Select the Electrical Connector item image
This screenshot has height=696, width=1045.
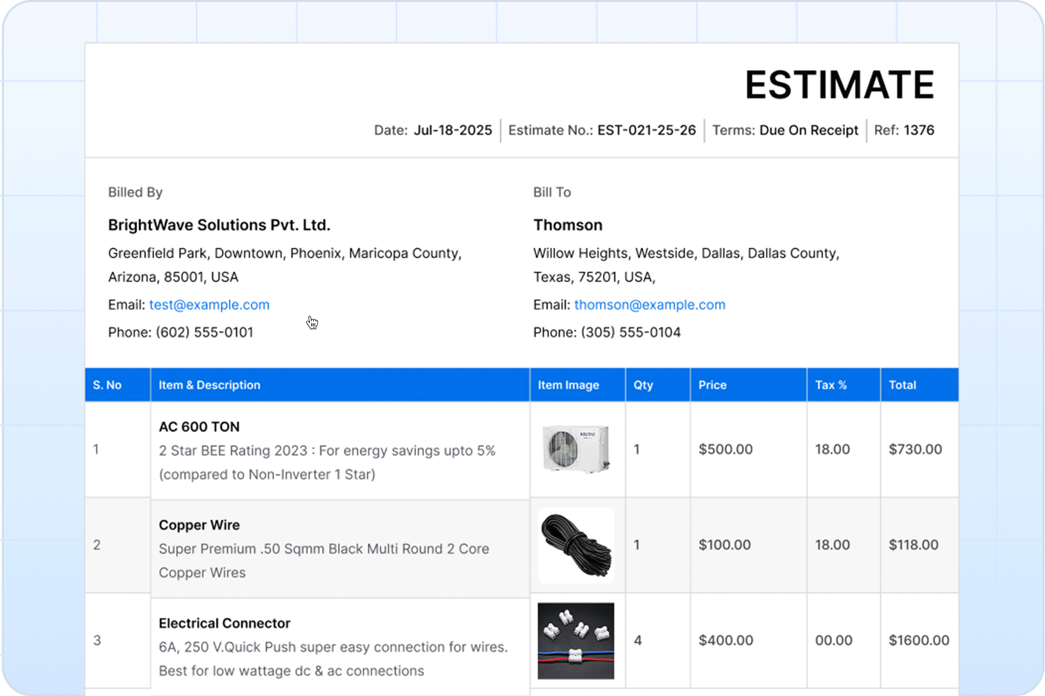576,640
